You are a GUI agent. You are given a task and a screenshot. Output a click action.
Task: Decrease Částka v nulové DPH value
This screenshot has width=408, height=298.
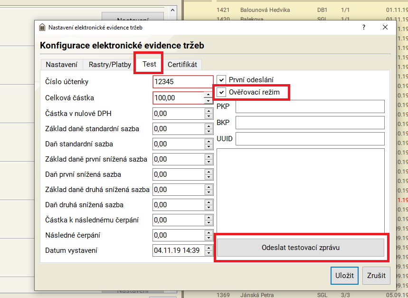tap(208, 116)
